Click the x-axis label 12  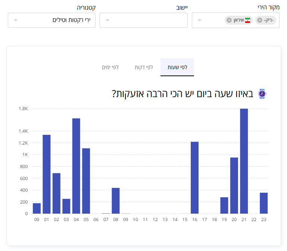coord(155,220)
